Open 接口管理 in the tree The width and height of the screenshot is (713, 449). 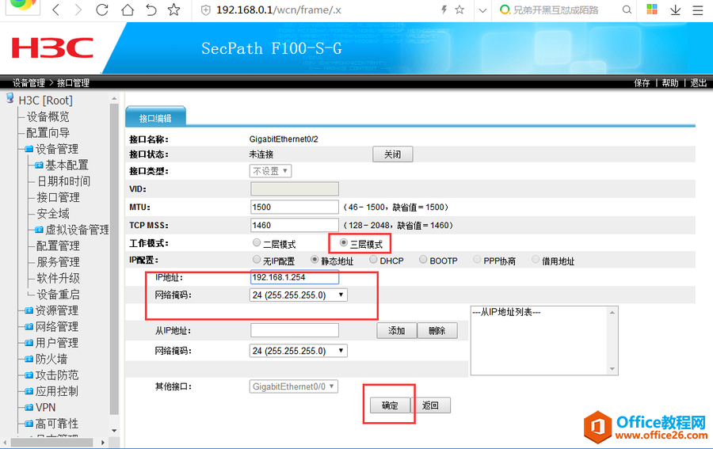(x=58, y=197)
